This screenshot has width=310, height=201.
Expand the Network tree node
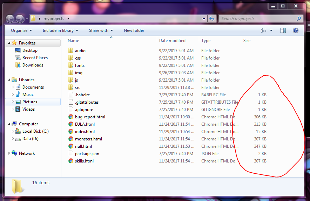click(9, 153)
